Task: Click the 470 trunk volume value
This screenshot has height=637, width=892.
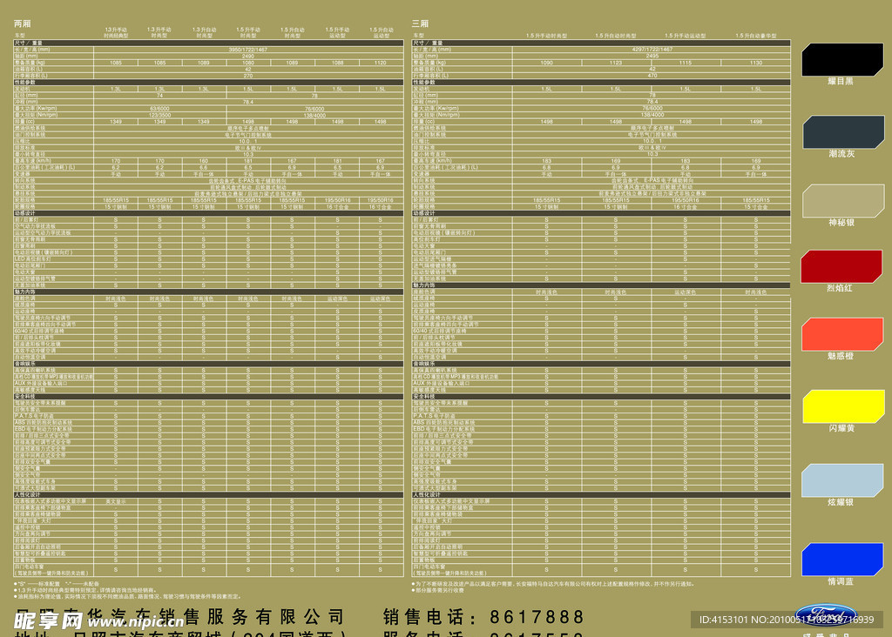Action: (x=652, y=76)
